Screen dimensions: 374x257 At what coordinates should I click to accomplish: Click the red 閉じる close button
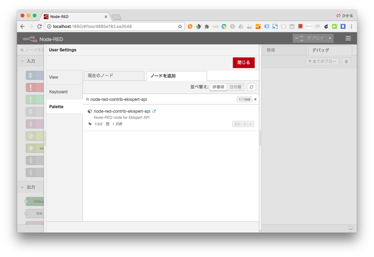pyautogui.click(x=244, y=63)
